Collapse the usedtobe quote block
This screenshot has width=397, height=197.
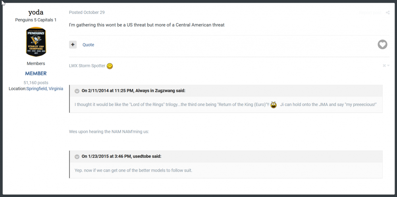click(x=77, y=157)
